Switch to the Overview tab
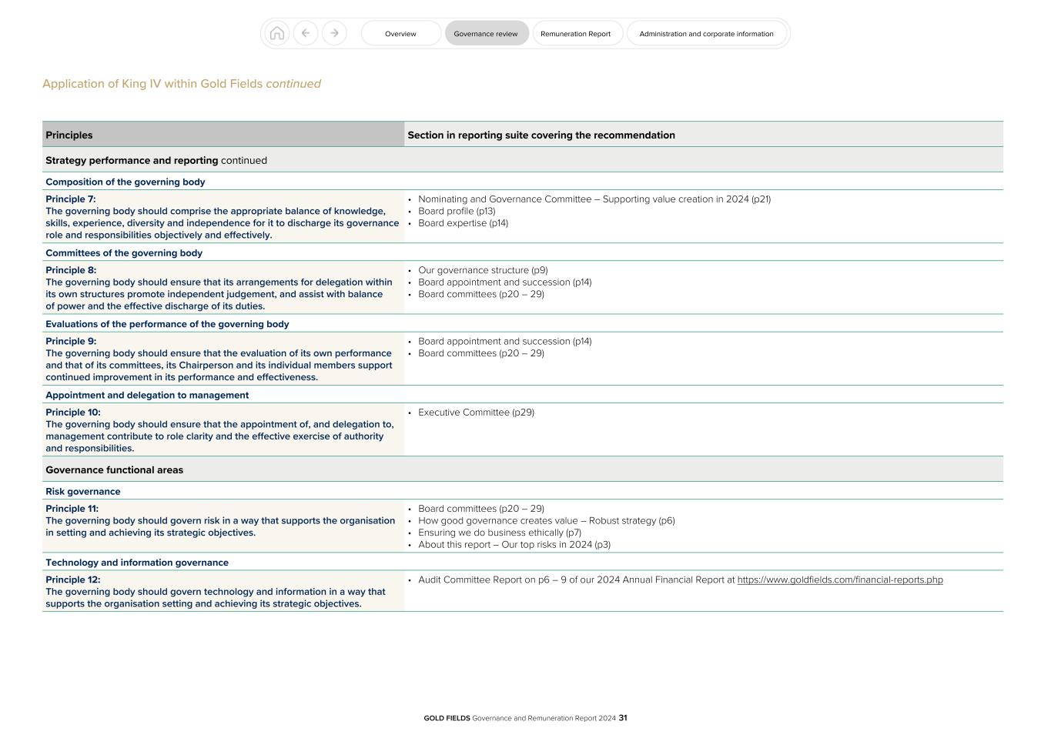The height and width of the screenshot is (745, 1051). click(400, 33)
